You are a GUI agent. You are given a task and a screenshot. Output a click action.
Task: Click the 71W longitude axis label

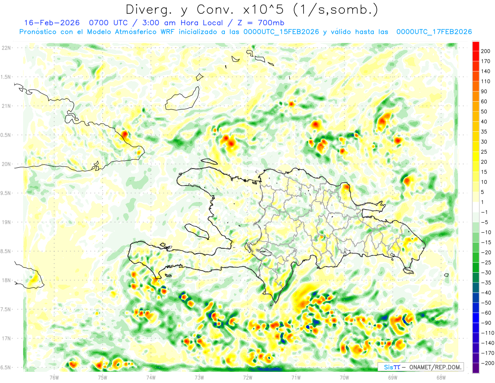click(296, 377)
